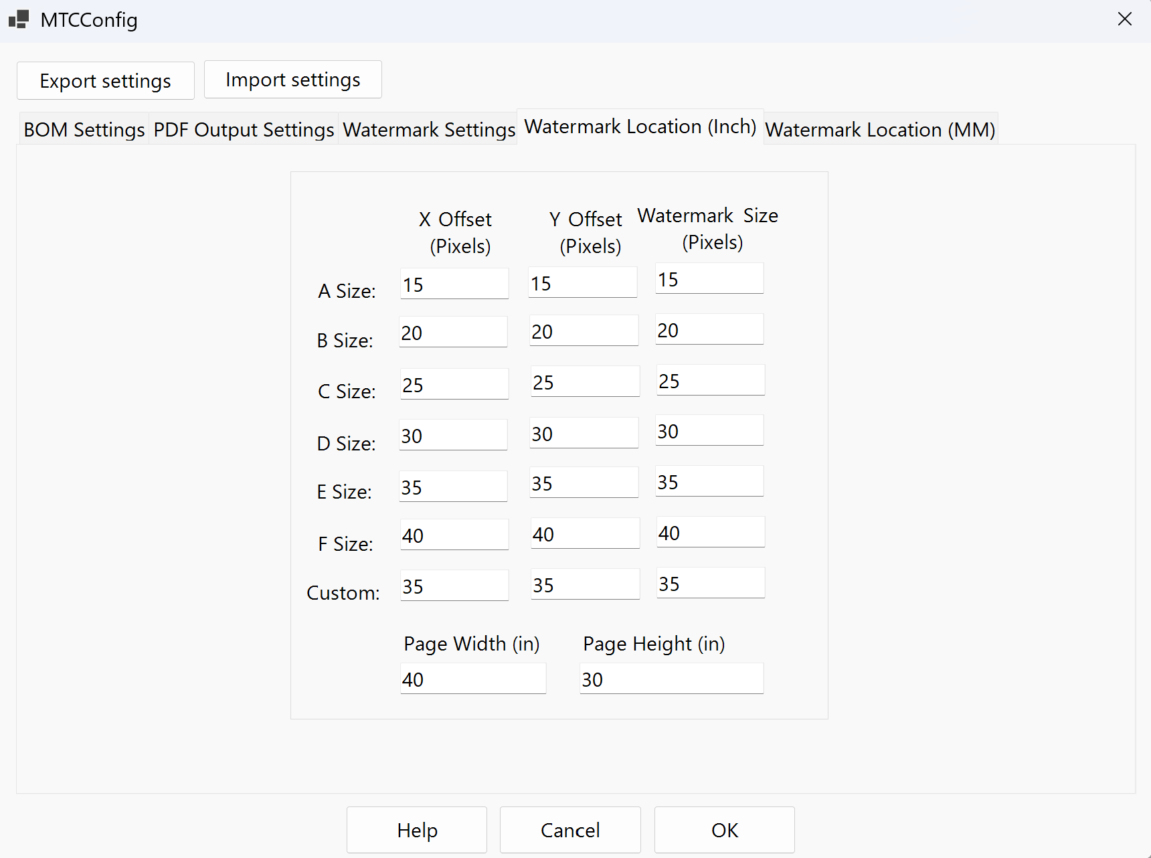Focus the B Size X Offset field
The image size is (1151, 858).
click(x=453, y=332)
